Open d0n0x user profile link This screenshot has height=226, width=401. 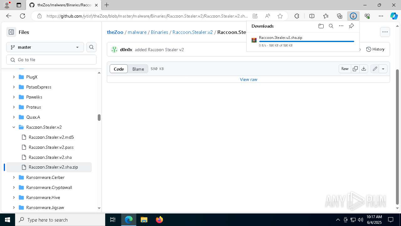click(126, 50)
